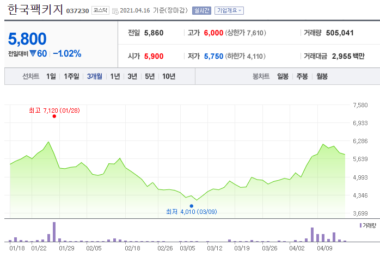The height and width of the screenshot is (258, 380).
Task: Select the 3년 line chart tab
Action: [132, 77]
